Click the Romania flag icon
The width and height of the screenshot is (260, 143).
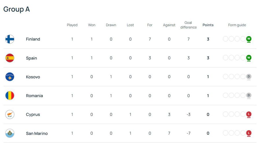coord(10,96)
